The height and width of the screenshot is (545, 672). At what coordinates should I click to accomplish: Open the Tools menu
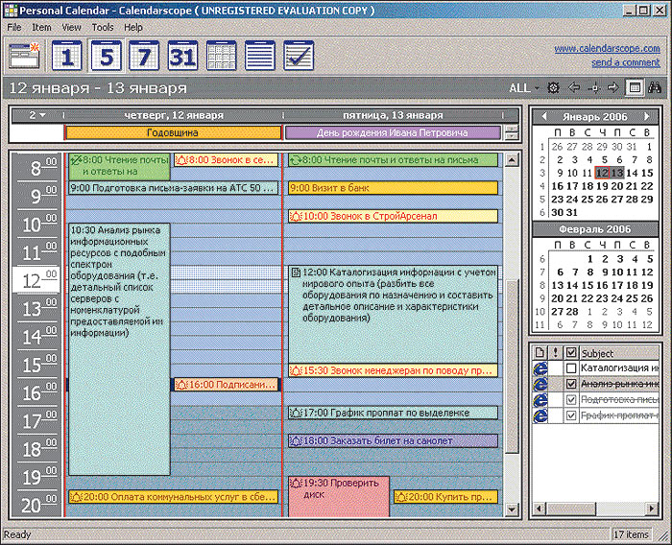[x=102, y=28]
